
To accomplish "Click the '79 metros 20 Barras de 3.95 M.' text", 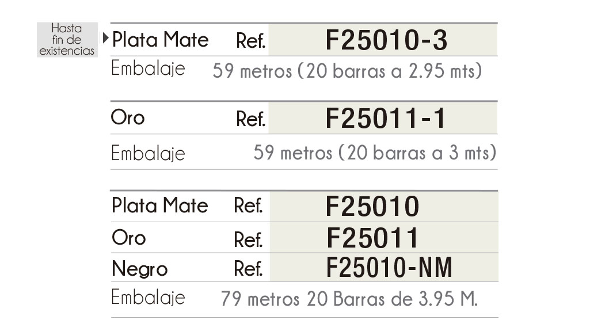I will [x=349, y=299].
